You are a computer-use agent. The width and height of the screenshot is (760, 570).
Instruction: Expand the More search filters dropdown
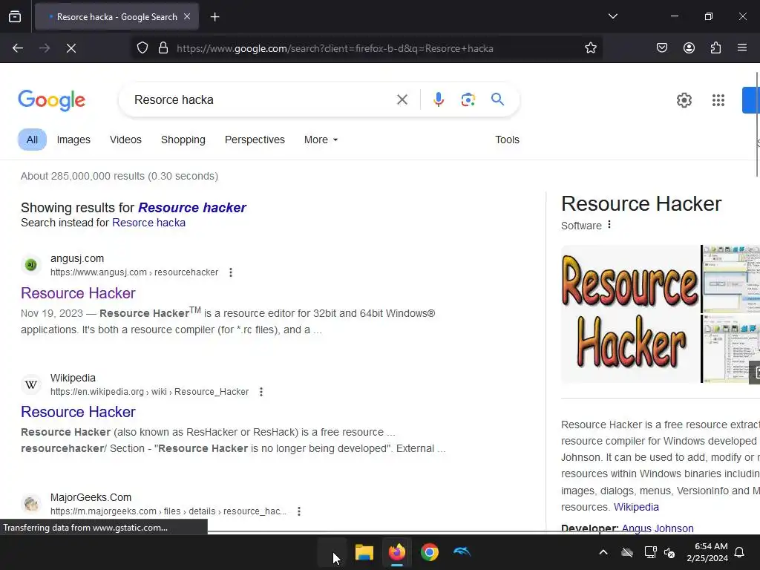pos(321,140)
